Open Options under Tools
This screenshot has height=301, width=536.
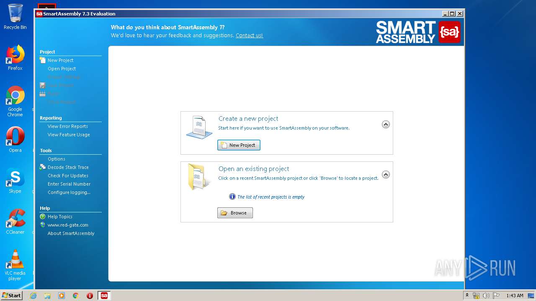click(x=56, y=159)
